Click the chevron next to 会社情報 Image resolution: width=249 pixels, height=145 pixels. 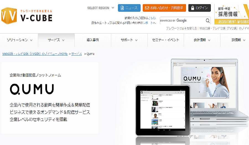(209, 40)
